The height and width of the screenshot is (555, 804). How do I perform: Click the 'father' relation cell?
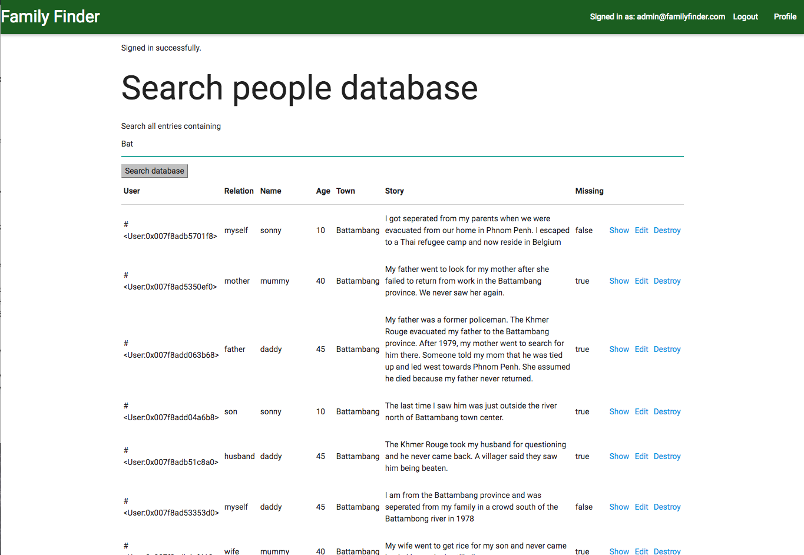234,349
